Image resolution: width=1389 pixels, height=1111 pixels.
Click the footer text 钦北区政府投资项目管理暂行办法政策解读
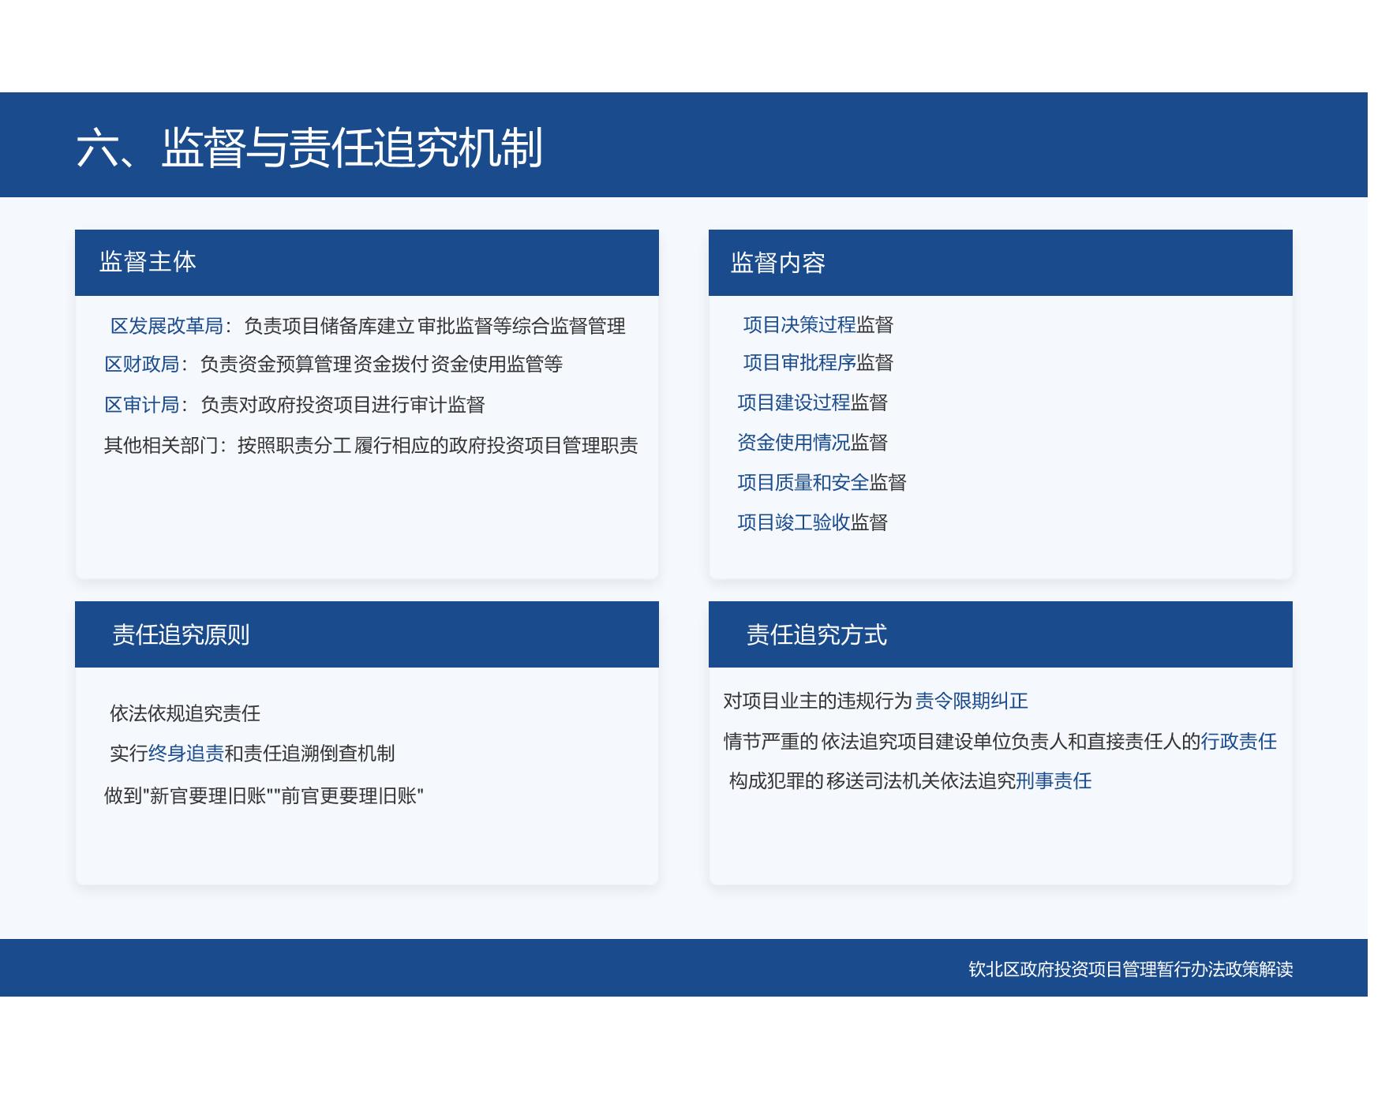click(x=1130, y=969)
